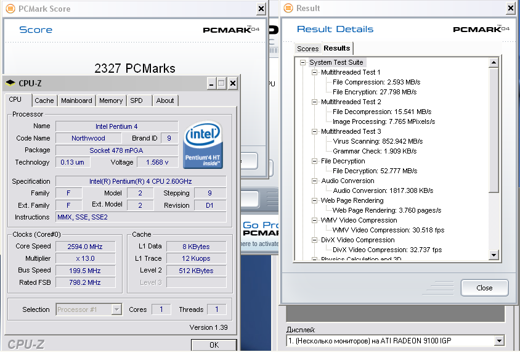520x352 pixels.
Task: Click the Go Pro PCMark link
Action: click(261, 229)
